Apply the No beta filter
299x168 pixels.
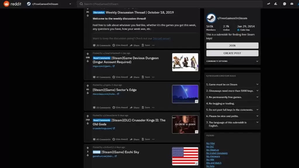tap(210, 166)
